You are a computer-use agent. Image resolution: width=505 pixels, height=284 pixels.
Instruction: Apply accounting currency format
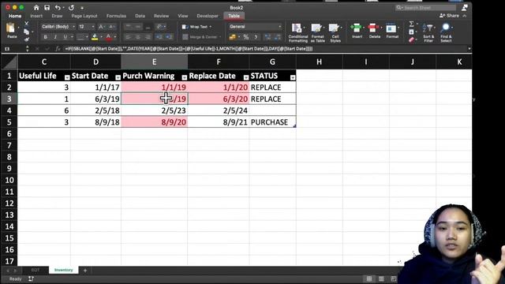[x=232, y=37]
